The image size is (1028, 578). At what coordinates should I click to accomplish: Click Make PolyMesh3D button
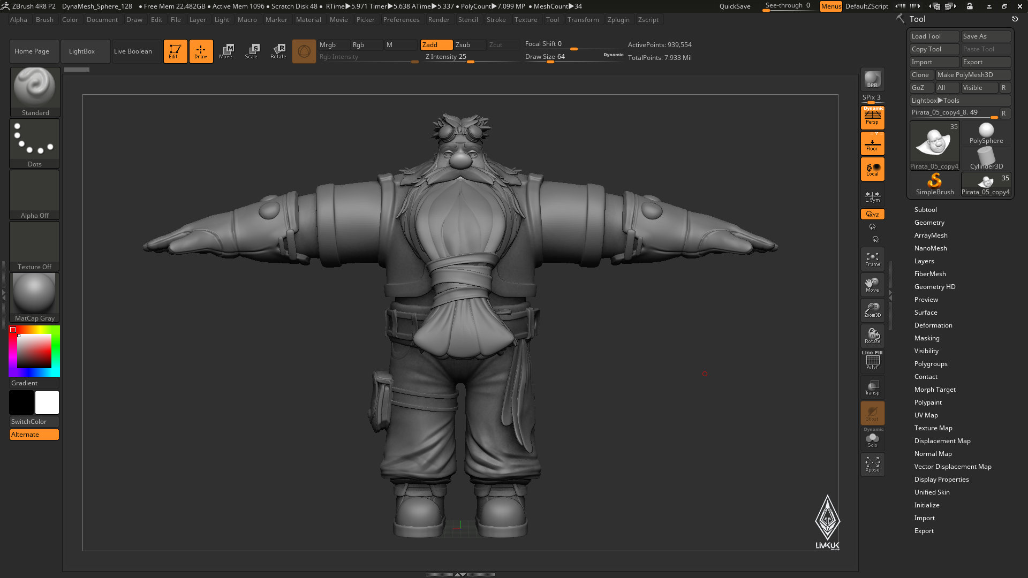point(973,75)
